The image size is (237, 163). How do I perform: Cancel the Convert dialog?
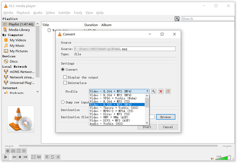[168, 127]
